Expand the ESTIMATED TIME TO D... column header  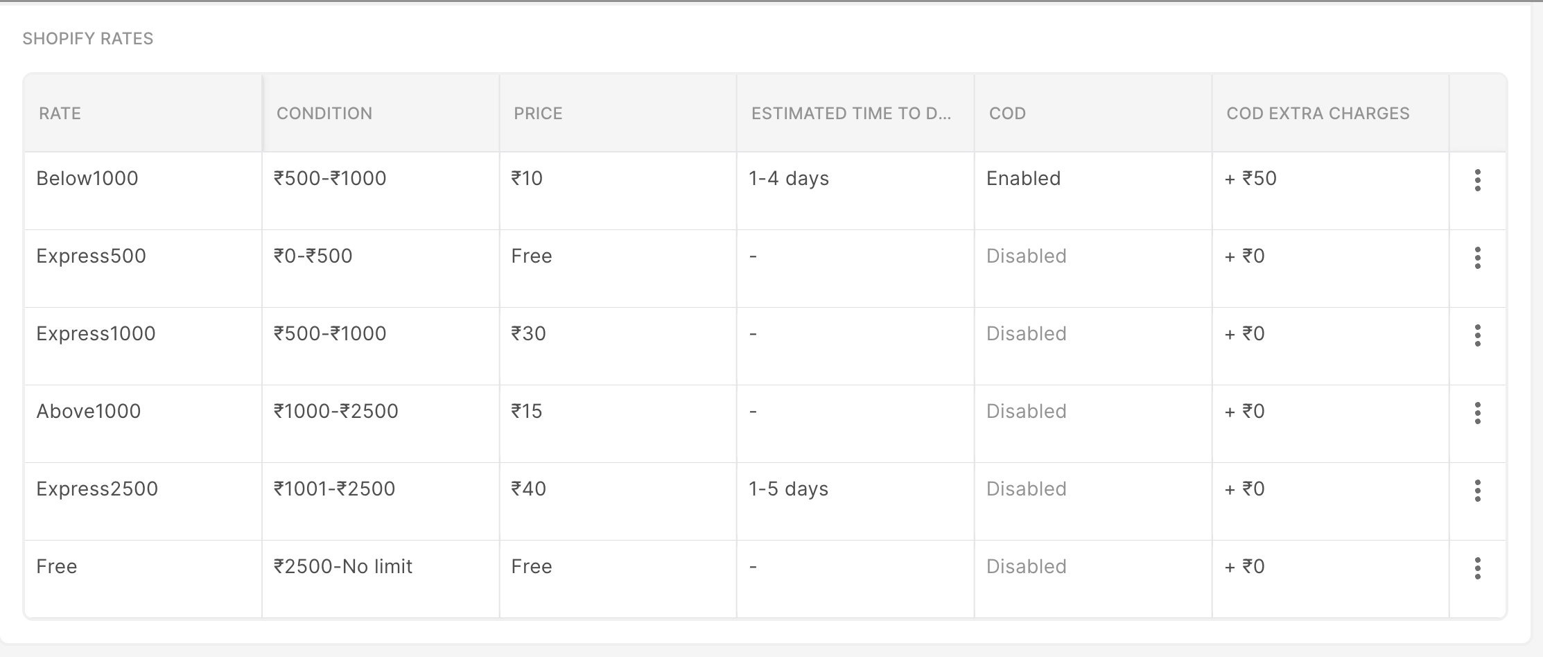coord(853,113)
